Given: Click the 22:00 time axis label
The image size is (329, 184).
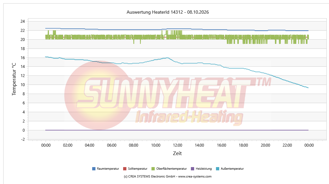Looking at the screenshot, I should [x=287, y=145].
